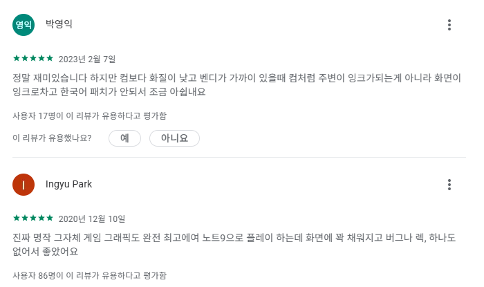
Task: Click Ingyu Park's red profile avatar
Action: coord(24,185)
